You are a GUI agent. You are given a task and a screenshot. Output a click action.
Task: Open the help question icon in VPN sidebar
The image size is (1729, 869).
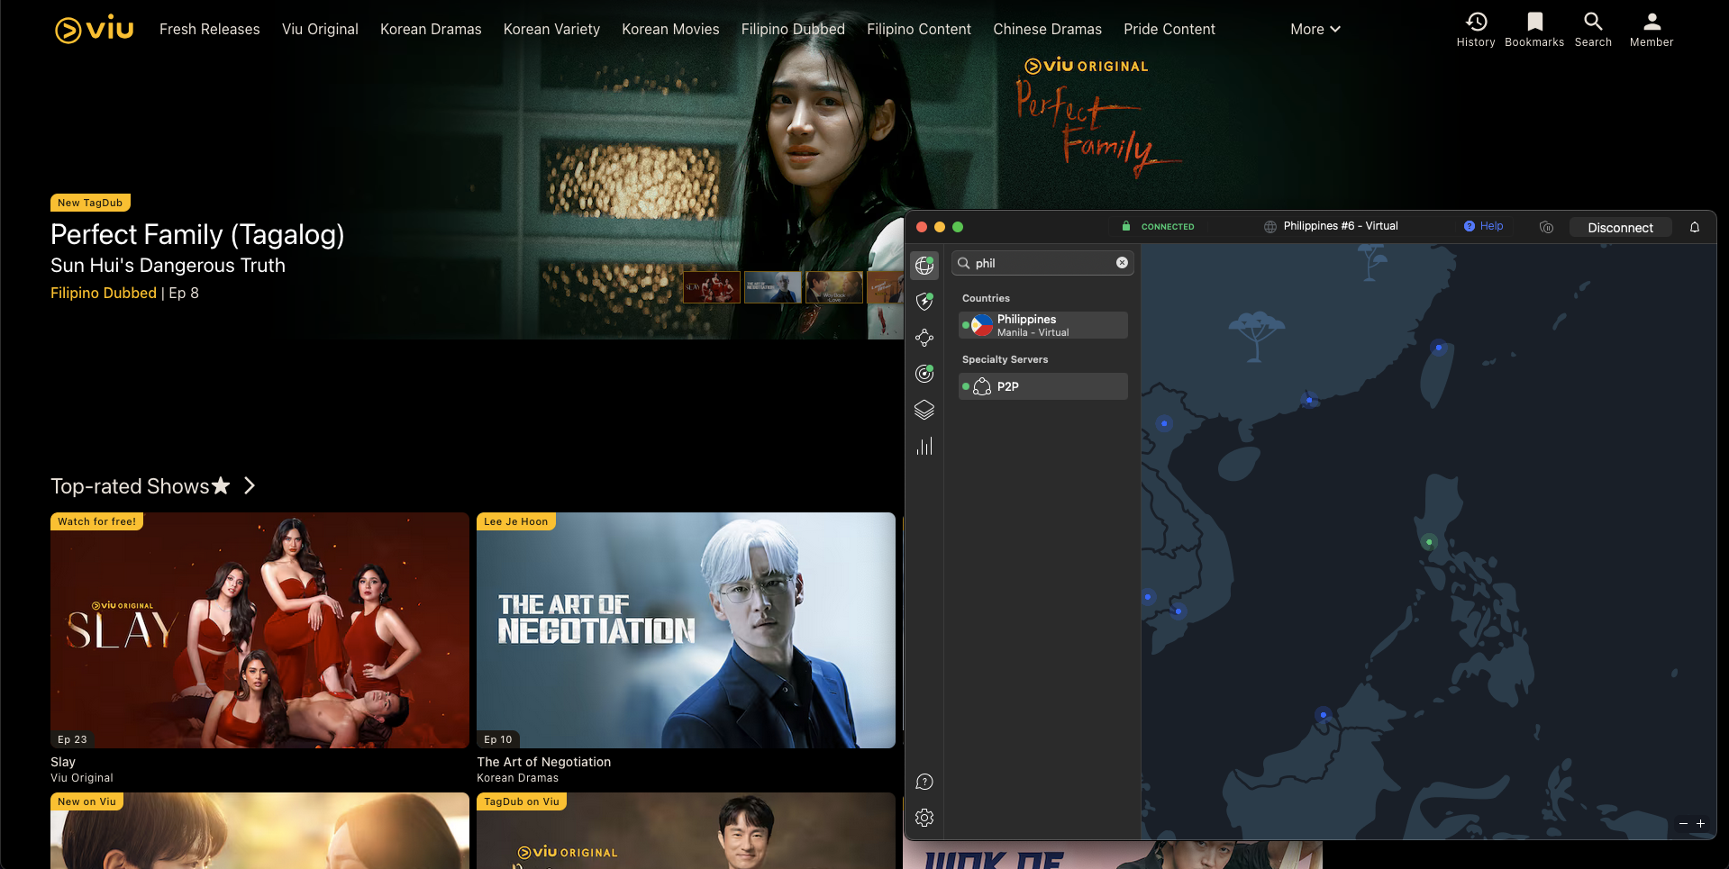point(924,782)
